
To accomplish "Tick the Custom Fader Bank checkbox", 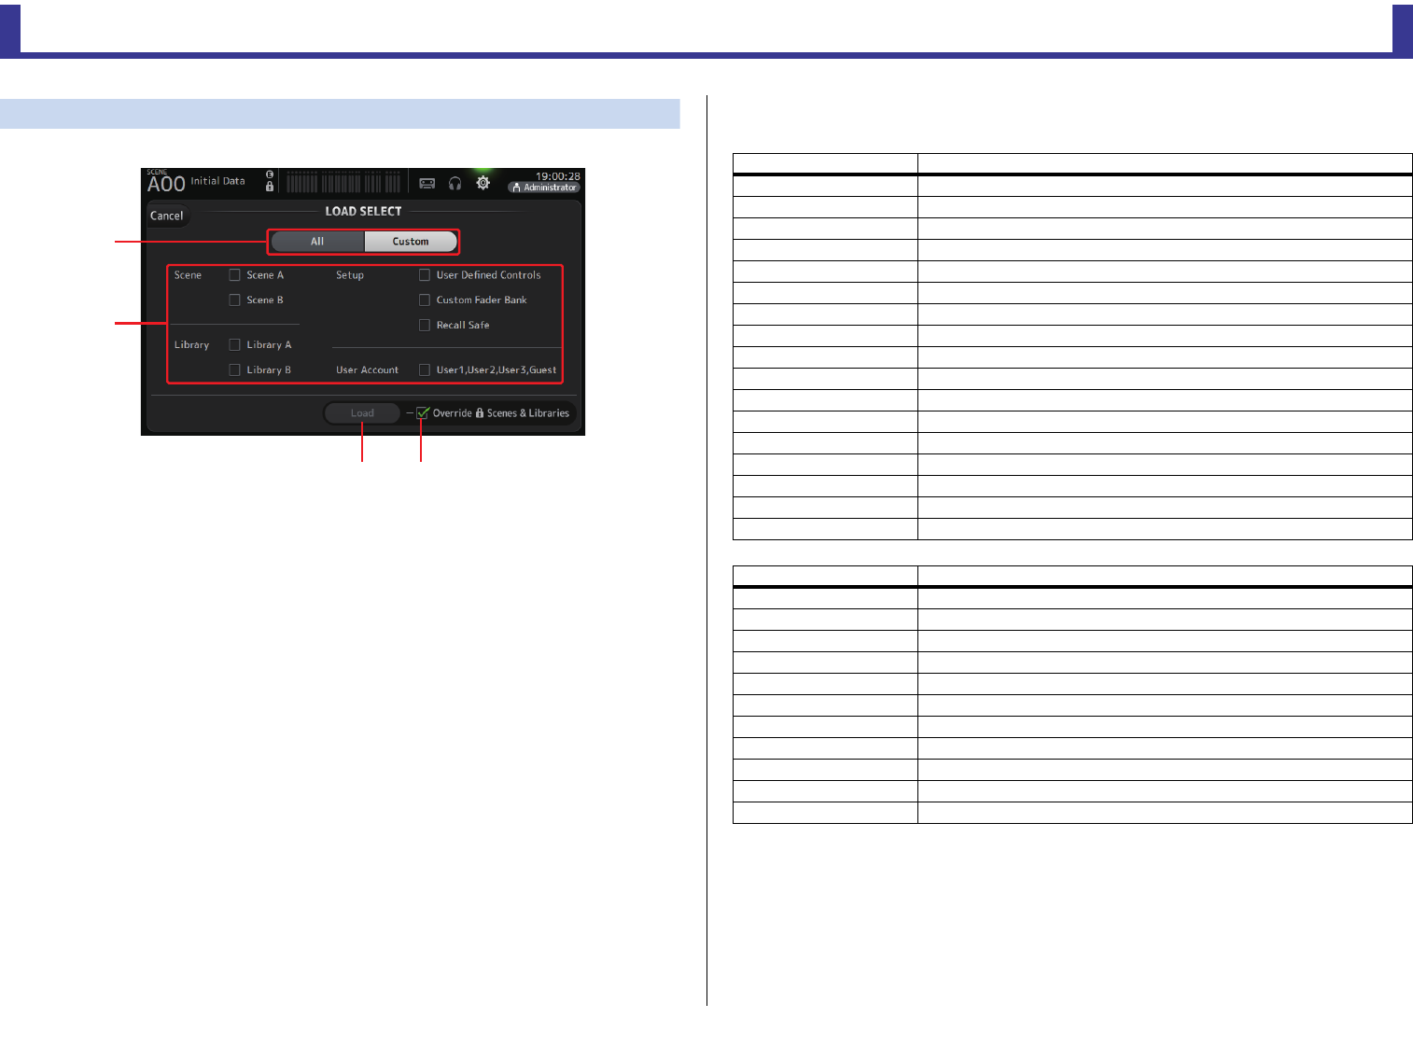I will coord(425,300).
